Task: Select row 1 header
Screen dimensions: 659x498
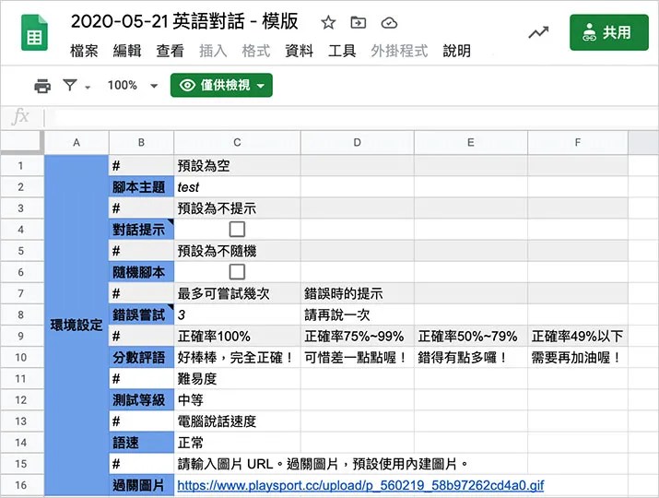Action: (x=21, y=166)
